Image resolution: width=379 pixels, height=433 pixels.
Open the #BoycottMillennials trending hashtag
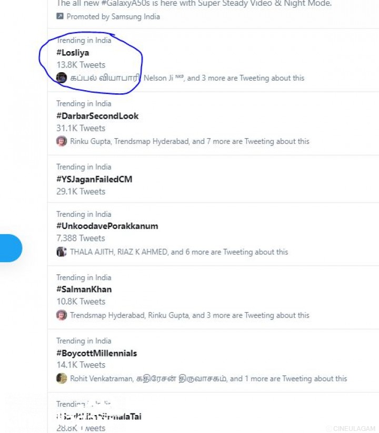click(96, 353)
